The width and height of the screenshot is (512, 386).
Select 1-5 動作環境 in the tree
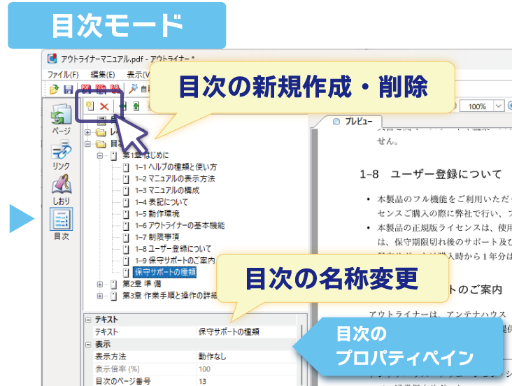161,213
